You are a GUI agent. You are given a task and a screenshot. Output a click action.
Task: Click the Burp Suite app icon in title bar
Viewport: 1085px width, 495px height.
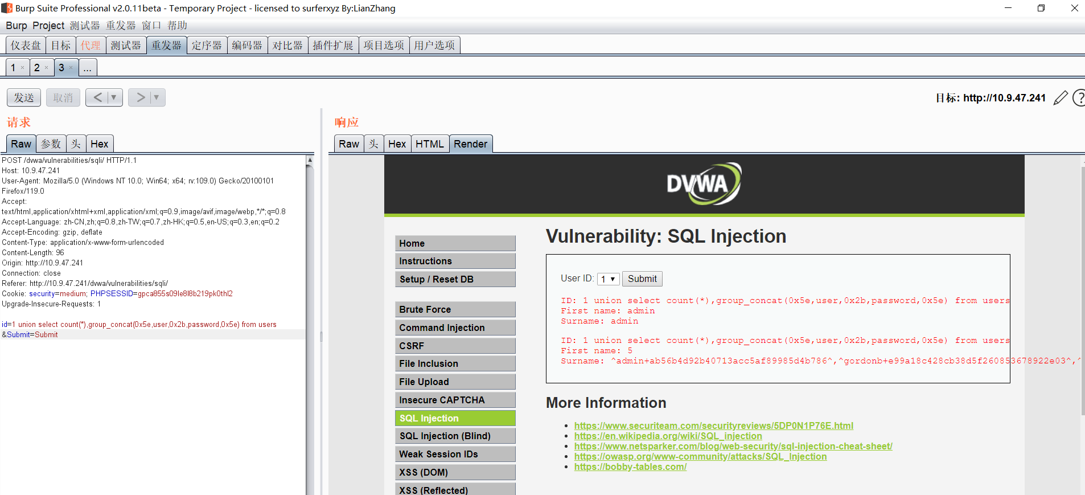coord(7,8)
